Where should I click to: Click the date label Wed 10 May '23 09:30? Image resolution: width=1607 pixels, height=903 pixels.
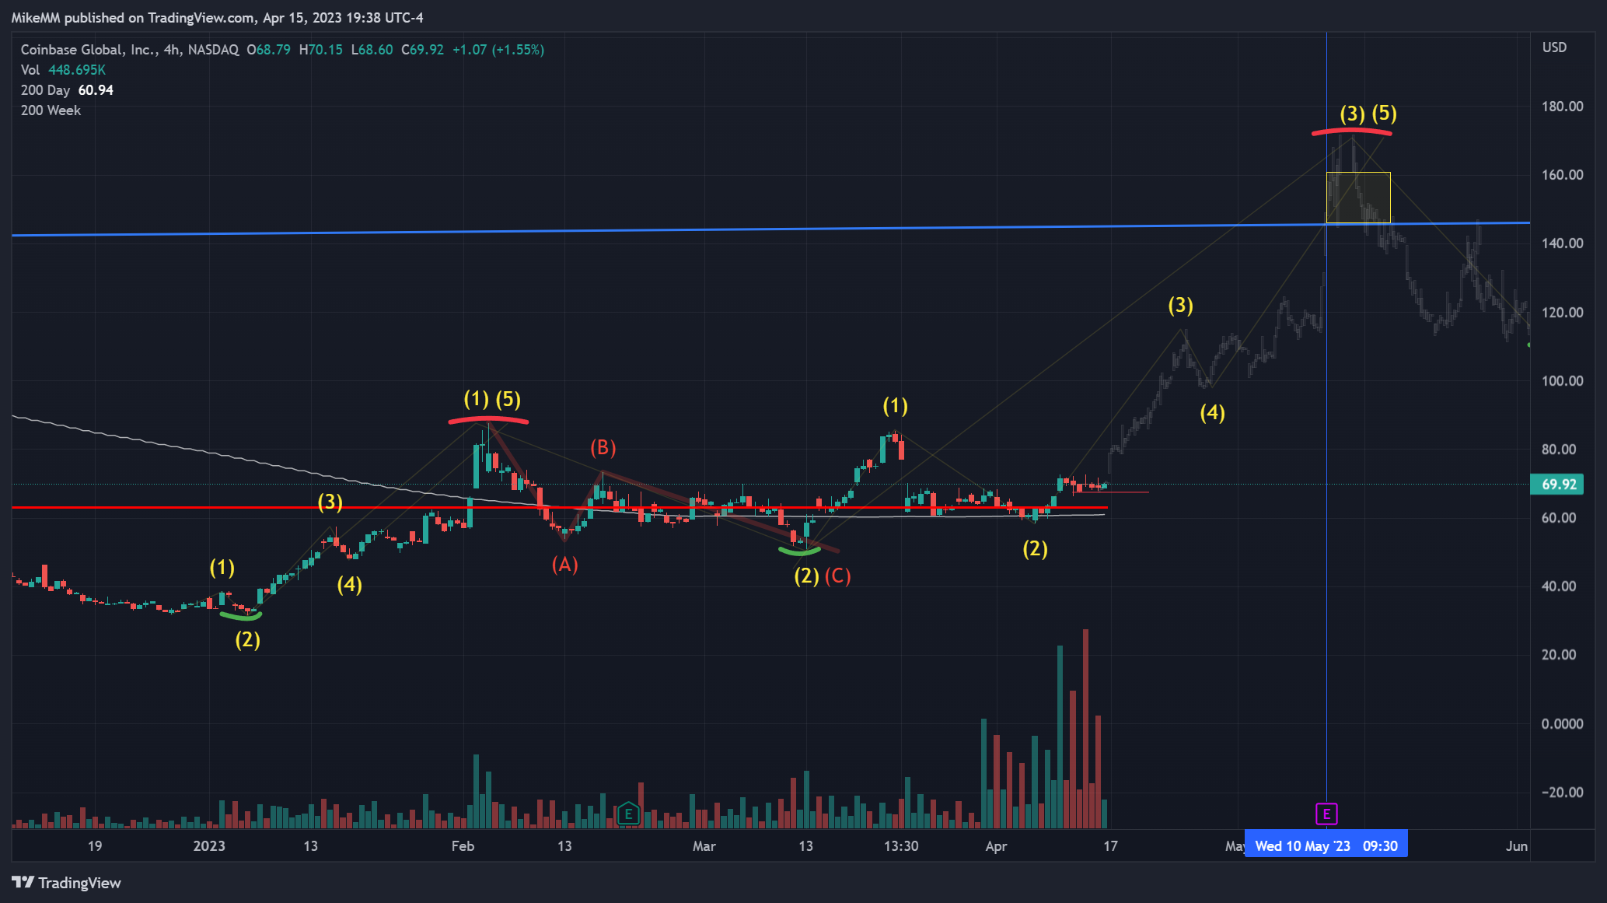click(x=1326, y=846)
